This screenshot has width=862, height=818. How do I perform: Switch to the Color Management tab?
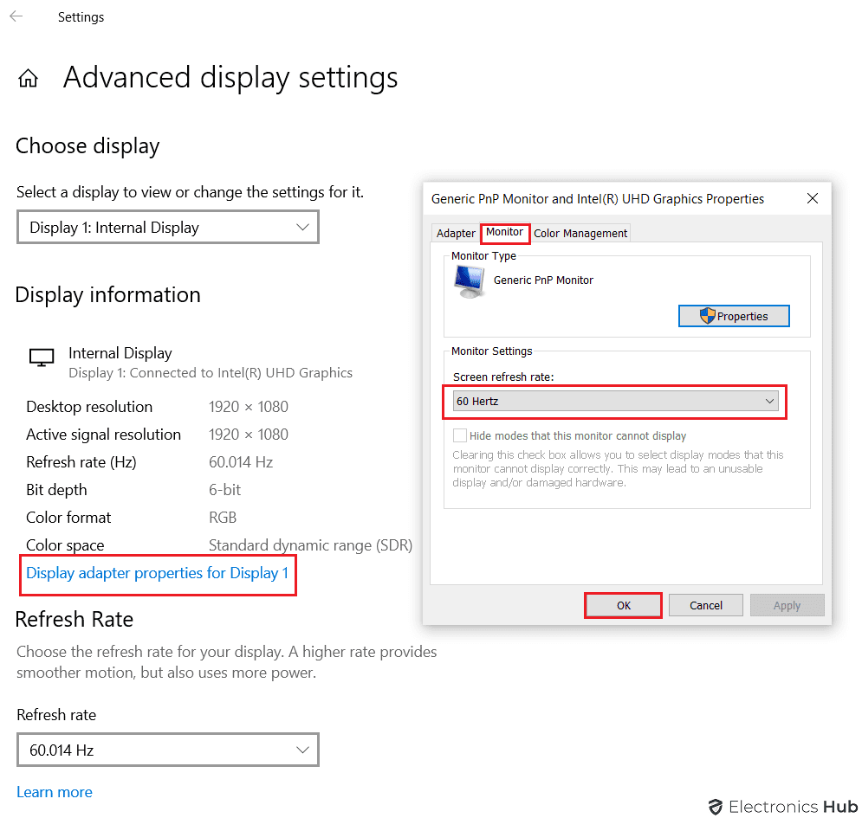click(x=580, y=233)
